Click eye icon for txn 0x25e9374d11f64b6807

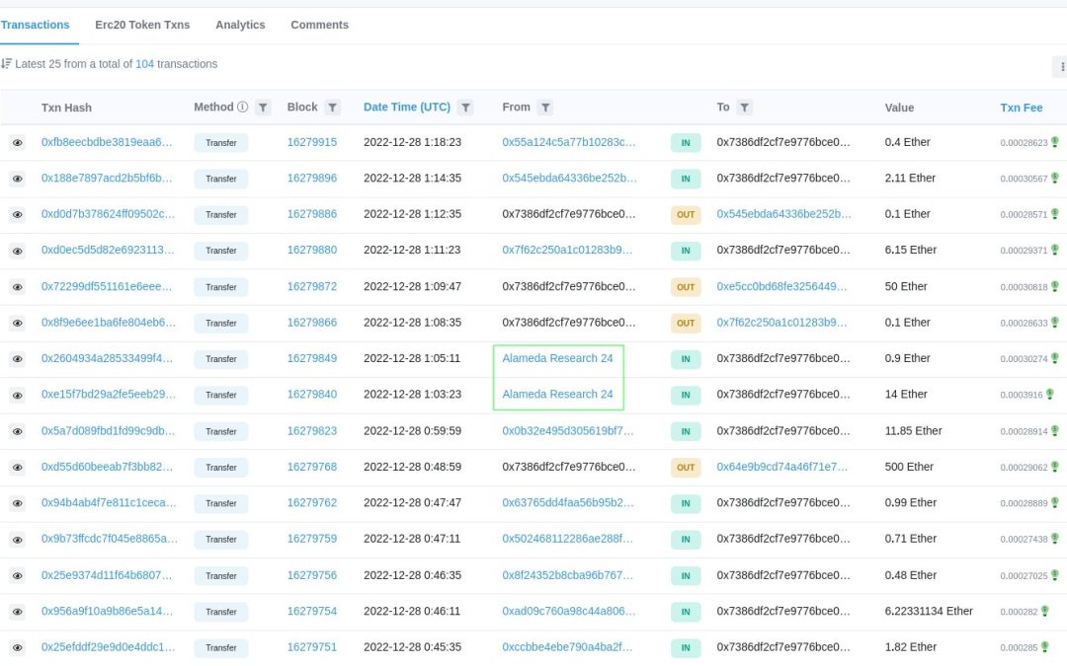(x=17, y=575)
